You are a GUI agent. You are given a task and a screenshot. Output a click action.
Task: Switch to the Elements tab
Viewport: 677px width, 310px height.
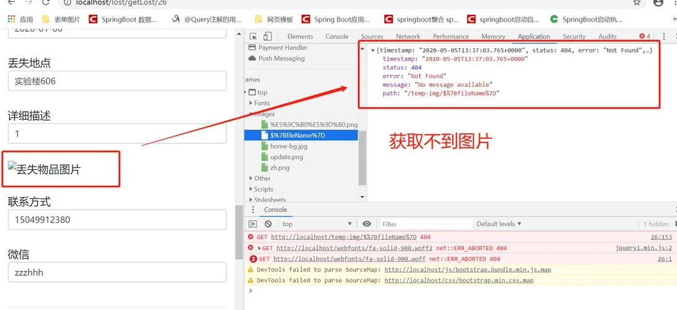[x=300, y=36]
